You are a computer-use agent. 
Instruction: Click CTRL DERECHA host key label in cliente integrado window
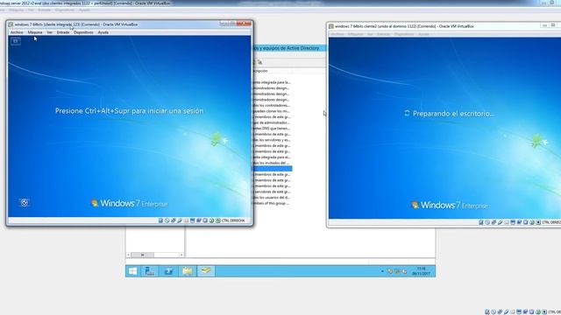coord(233,220)
